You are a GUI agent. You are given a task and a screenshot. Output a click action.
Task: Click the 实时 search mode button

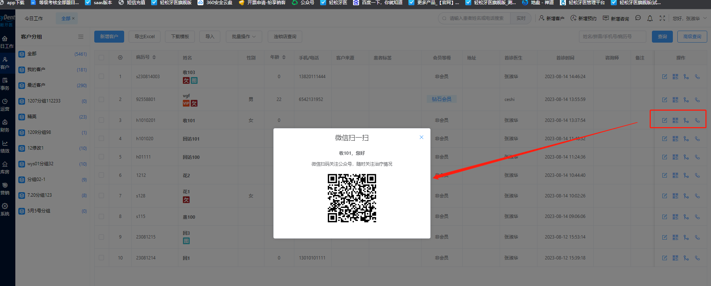click(521, 18)
